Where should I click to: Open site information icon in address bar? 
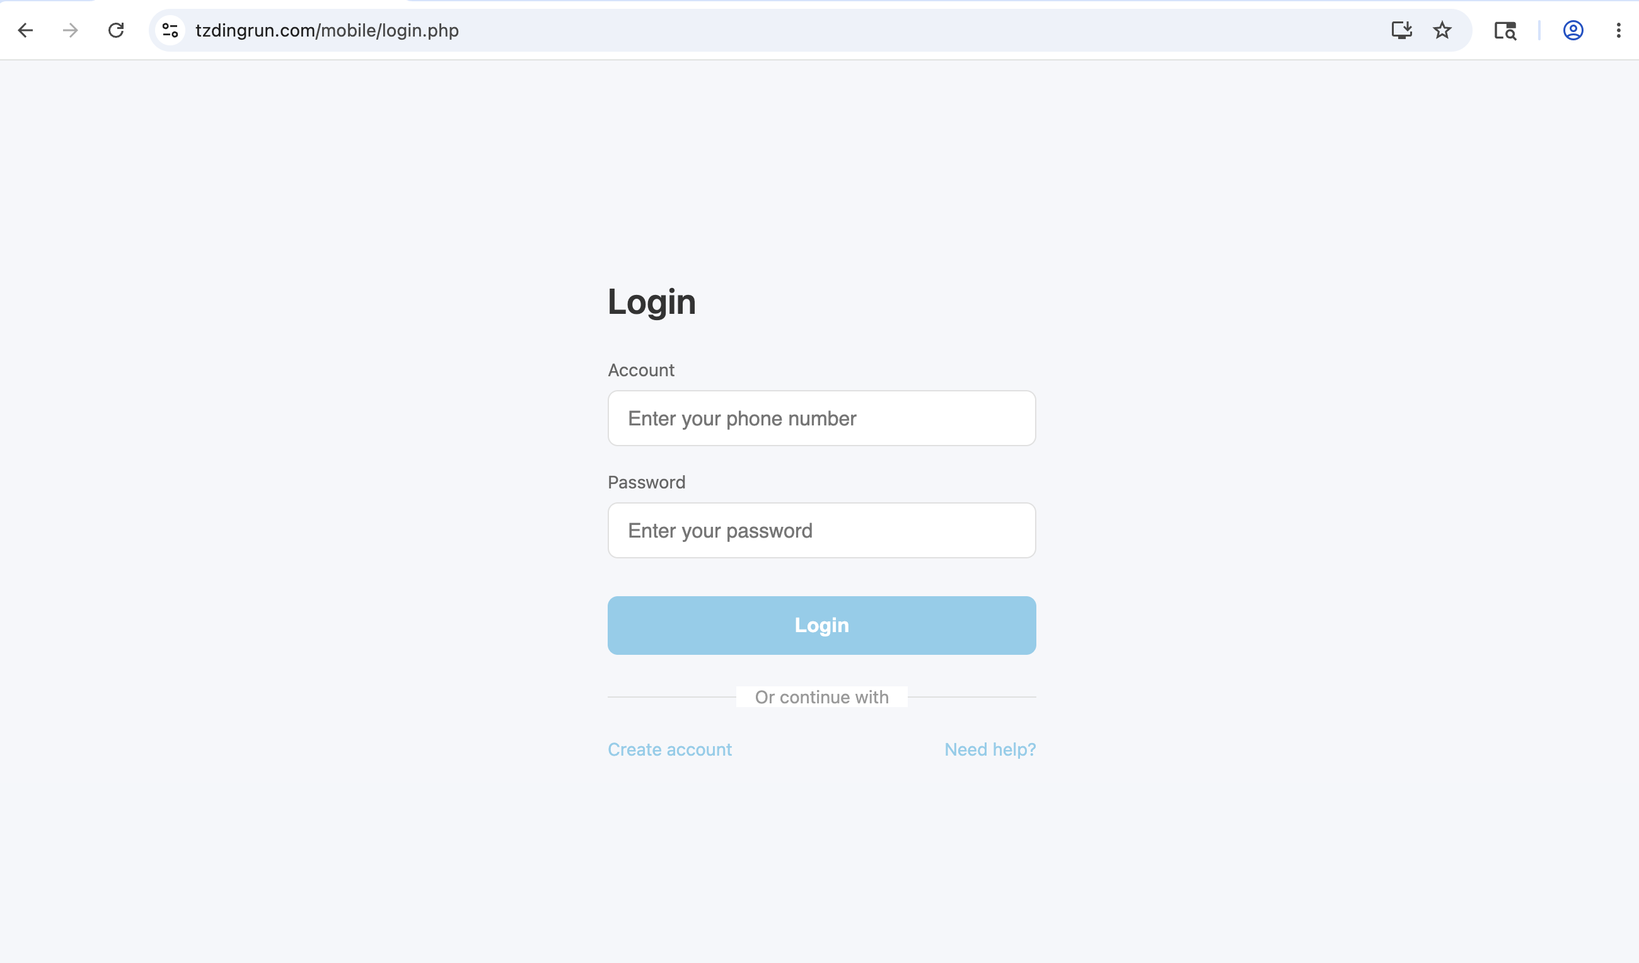click(x=170, y=30)
